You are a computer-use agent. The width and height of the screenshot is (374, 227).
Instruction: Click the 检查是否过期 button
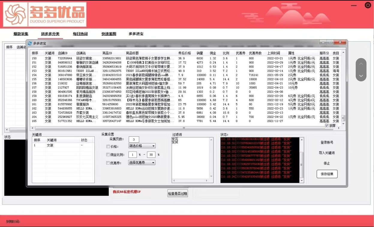178,193
